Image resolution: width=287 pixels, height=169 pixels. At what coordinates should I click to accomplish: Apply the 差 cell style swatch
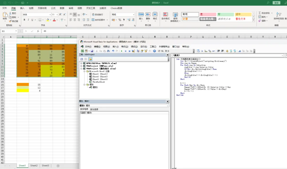click(x=208, y=14)
